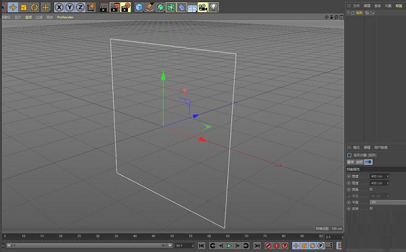This screenshot has width=406, height=252.
Task: Open the 查看 menu in Object Manager
Action: tap(378, 5)
